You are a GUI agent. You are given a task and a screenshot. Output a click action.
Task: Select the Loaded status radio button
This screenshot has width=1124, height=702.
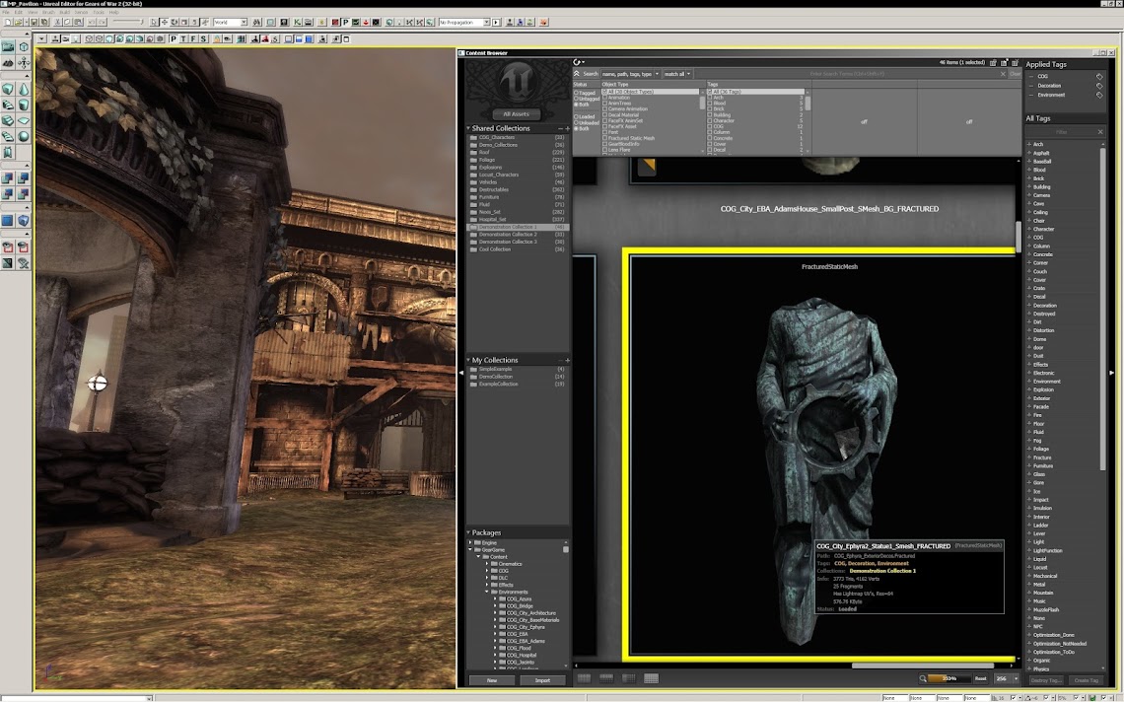click(575, 116)
